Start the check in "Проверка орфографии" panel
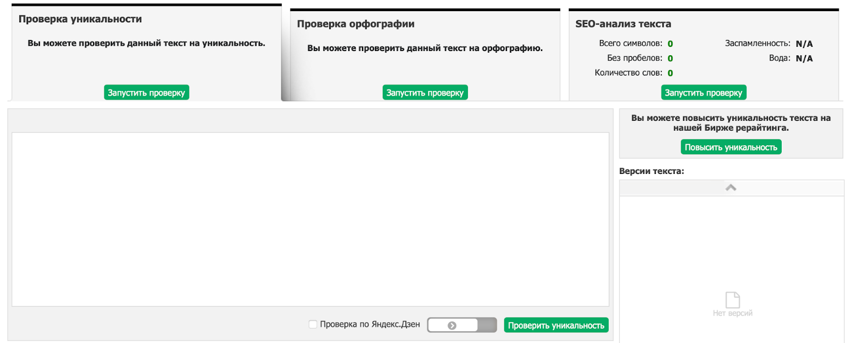Screen dimensions: 852x343 coord(425,93)
